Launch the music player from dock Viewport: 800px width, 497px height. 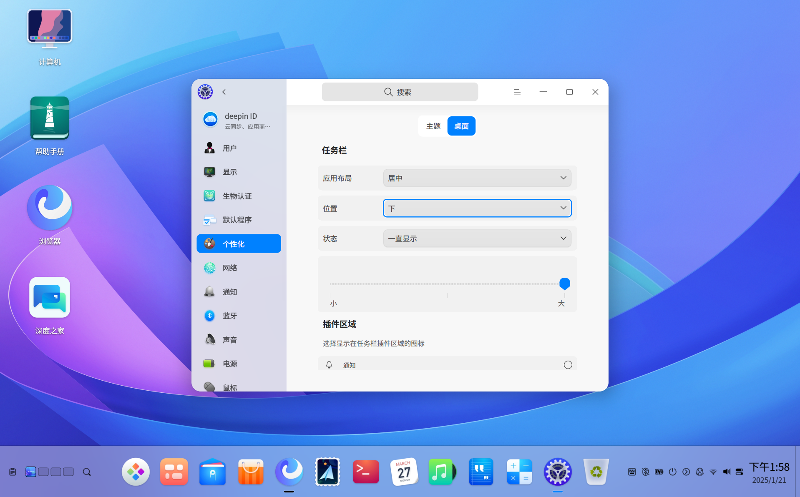[x=442, y=472]
